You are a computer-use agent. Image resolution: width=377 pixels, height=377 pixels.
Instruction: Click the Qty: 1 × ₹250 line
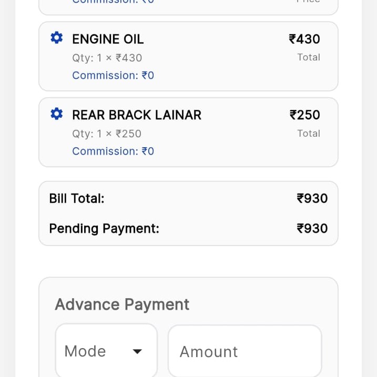[x=107, y=134]
